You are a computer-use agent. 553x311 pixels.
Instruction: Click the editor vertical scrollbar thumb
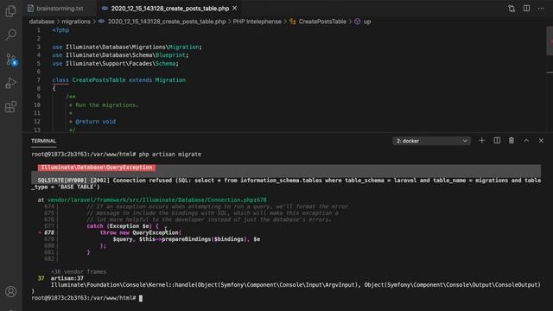(x=550, y=41)
